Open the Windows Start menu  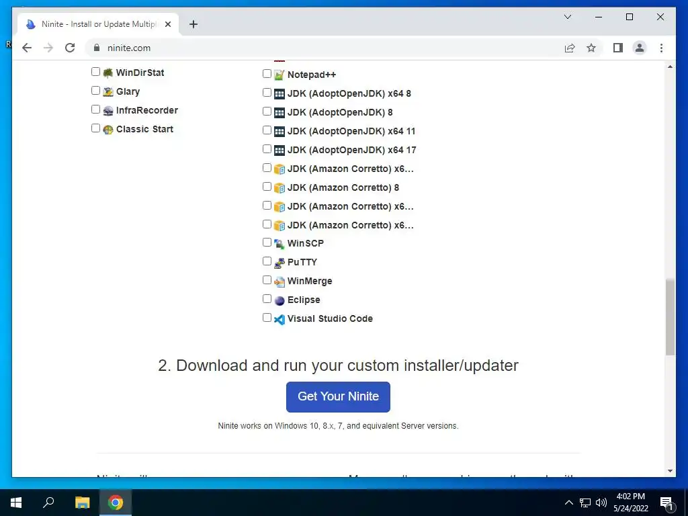[x=16, y=503]
